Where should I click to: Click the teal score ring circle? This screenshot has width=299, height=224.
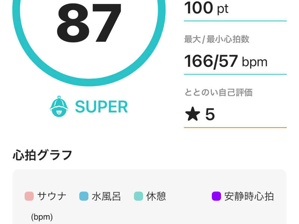point(89,43)
